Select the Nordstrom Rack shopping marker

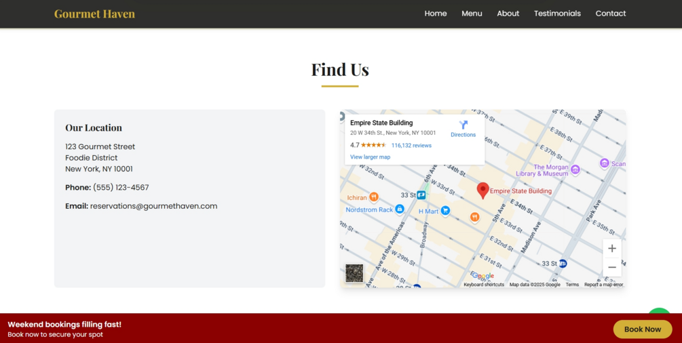(399, 209)
